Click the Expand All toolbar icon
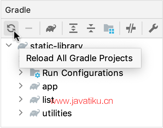163x128 pixels. pyautogui.click(x=73, y=28)
